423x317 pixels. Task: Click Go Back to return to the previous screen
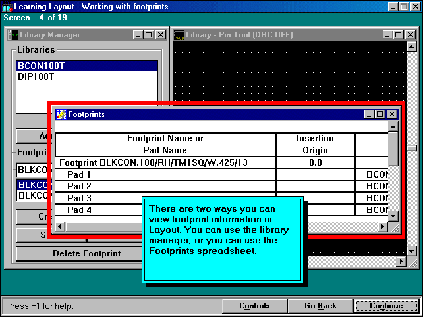click(320, 306)
